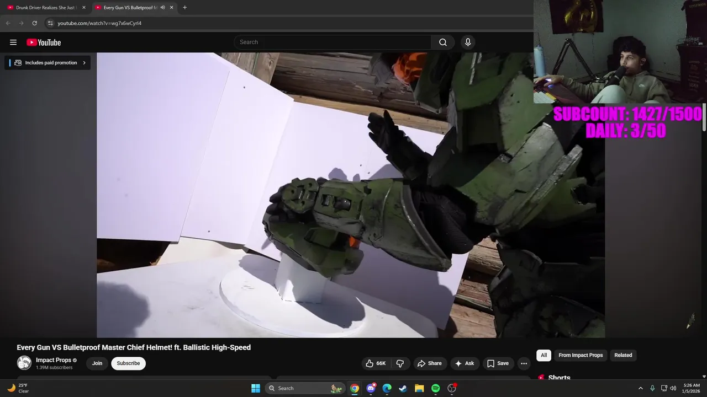Open the clock and date panel
Image resolution: width=707 pixels, height=397 pixels.
(x=692, y=388)
